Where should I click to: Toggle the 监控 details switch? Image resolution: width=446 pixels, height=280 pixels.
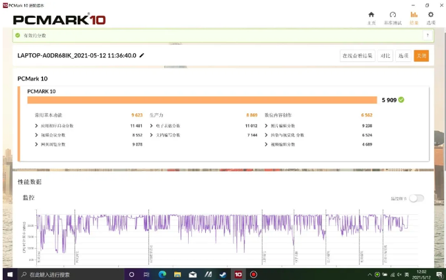[x=416, y=198]
